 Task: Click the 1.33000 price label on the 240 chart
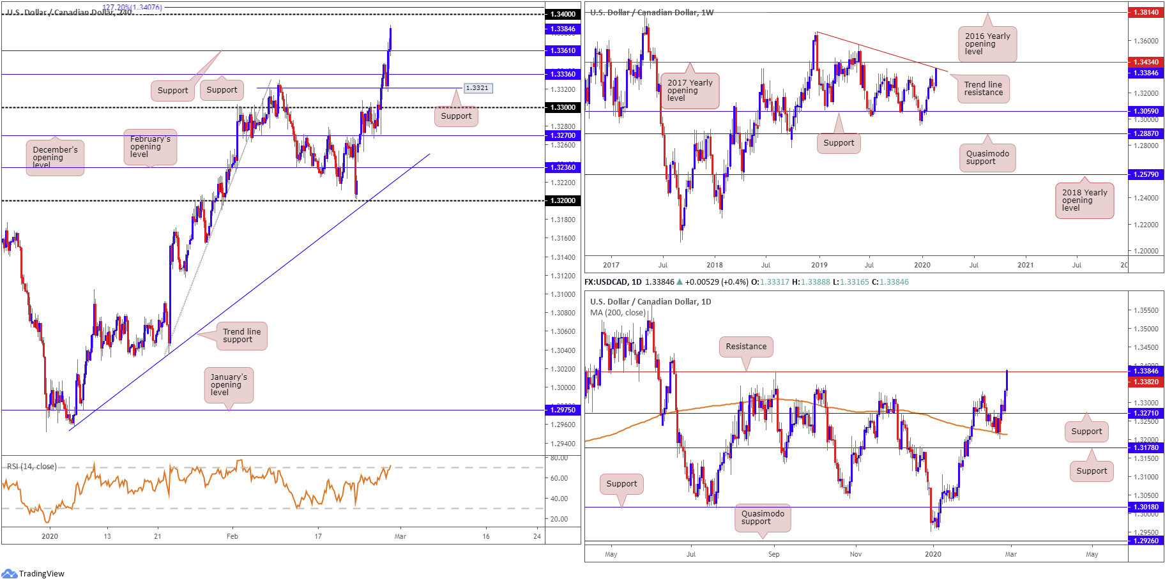(563, 107)
